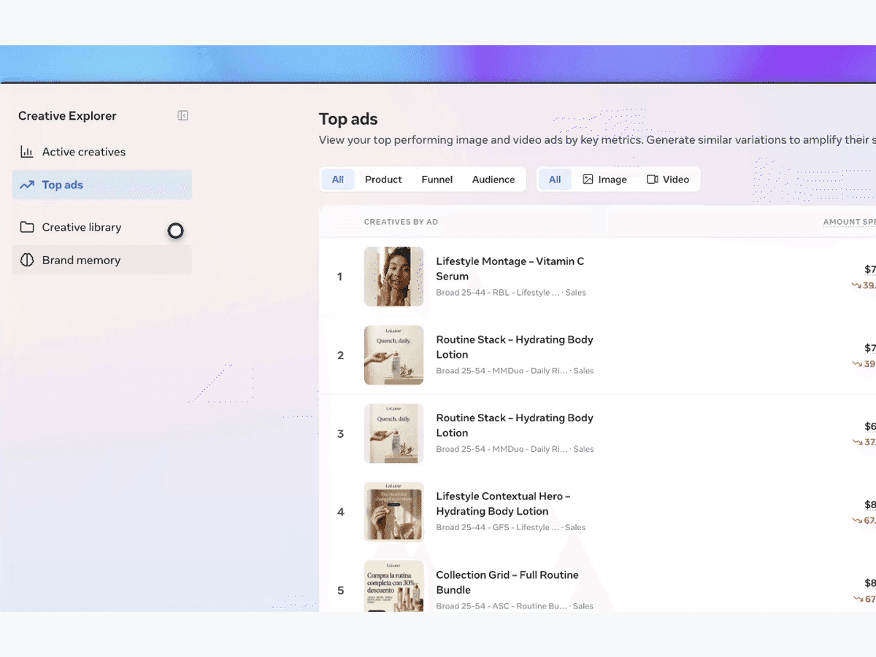The height and width of the screenshot is (657, 876).
Task: Switch to the Product tab
Action: [383, 180]
